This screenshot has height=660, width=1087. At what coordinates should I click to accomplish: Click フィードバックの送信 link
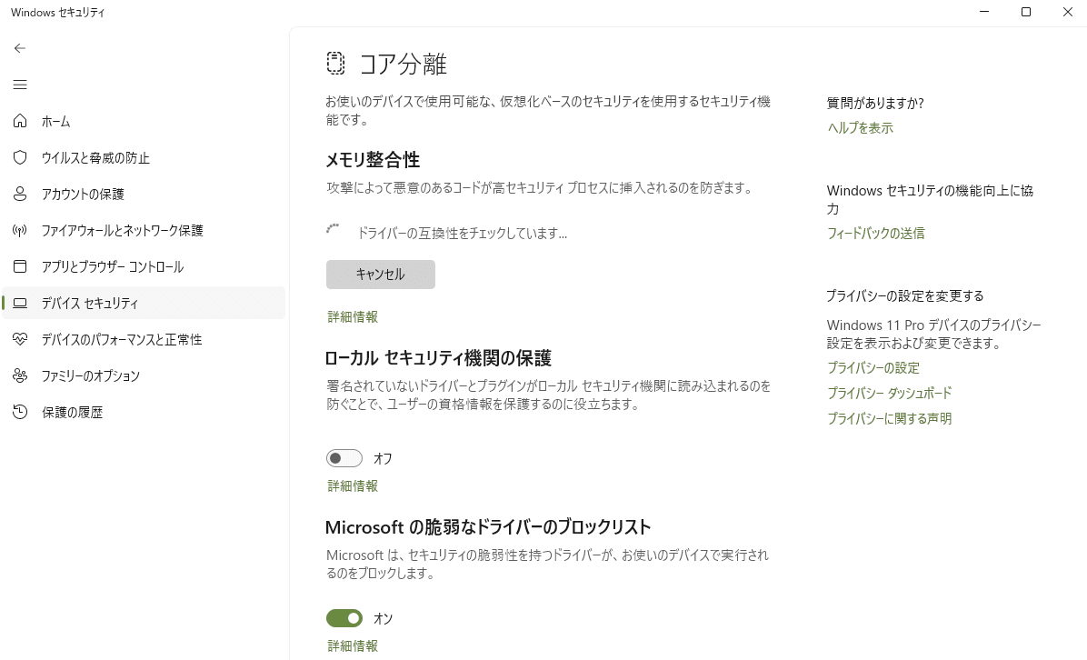coord(875,234)
